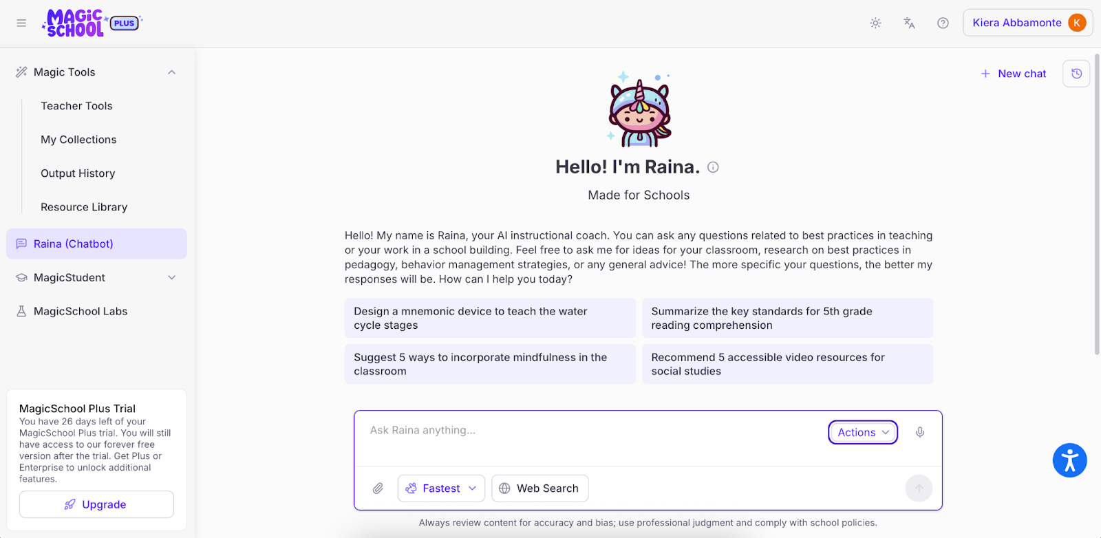Open the hamburger navigation menu
The image size is (1101, 538).
21,23
